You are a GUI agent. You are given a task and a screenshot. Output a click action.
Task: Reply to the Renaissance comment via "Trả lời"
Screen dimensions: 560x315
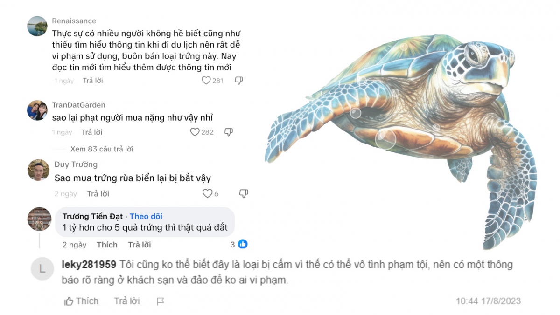point(93,81)
